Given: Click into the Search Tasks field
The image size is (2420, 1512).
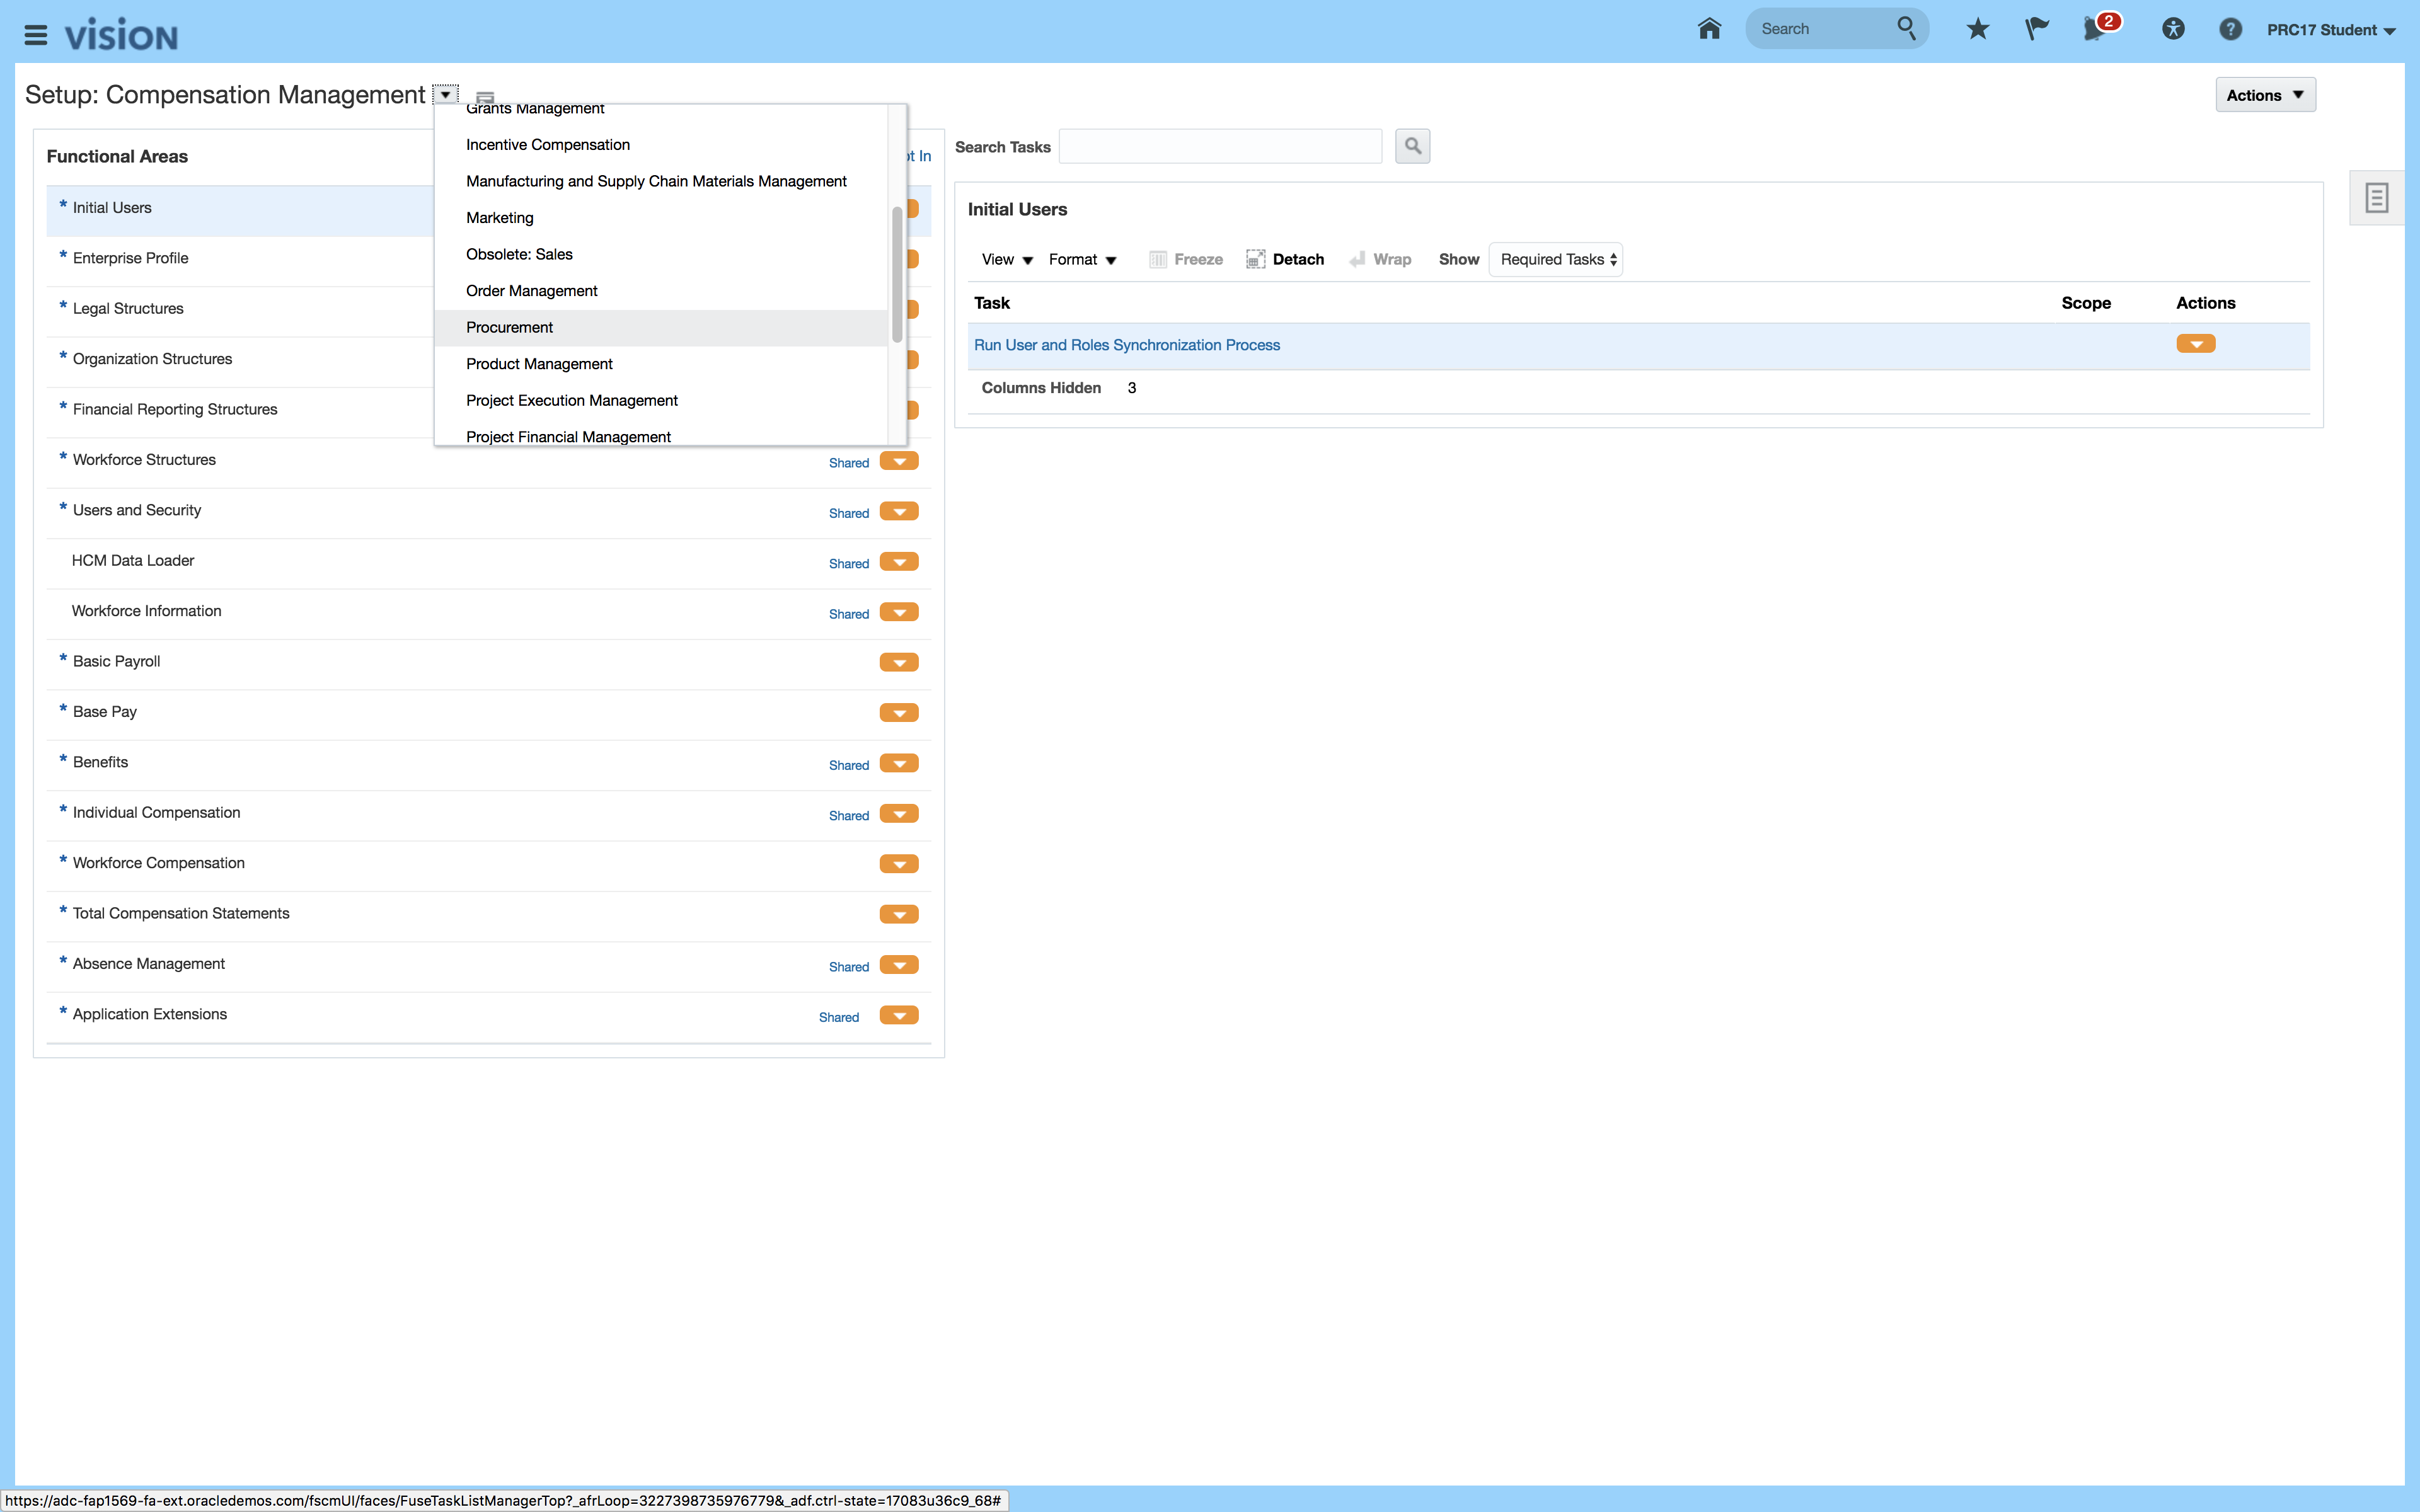Looking at the screenshot, I should 1220,146.
